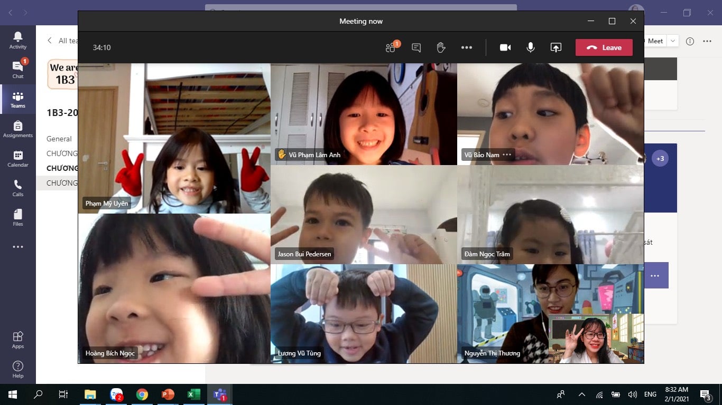Go to Assignments in sidebar

tap(18, 129)
